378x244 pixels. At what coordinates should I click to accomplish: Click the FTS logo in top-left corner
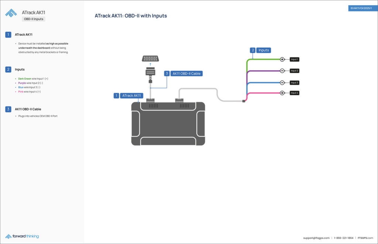pyautogui.click(x=11, y=13)
